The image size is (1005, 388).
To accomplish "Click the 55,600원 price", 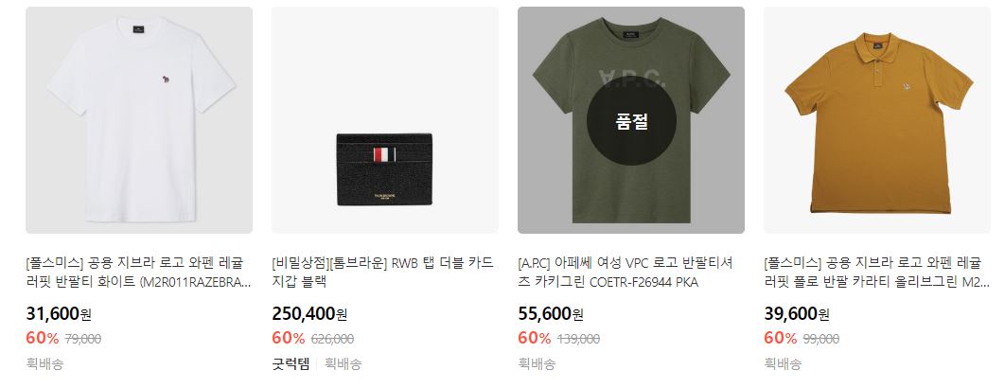I will (x=551, y=313).
